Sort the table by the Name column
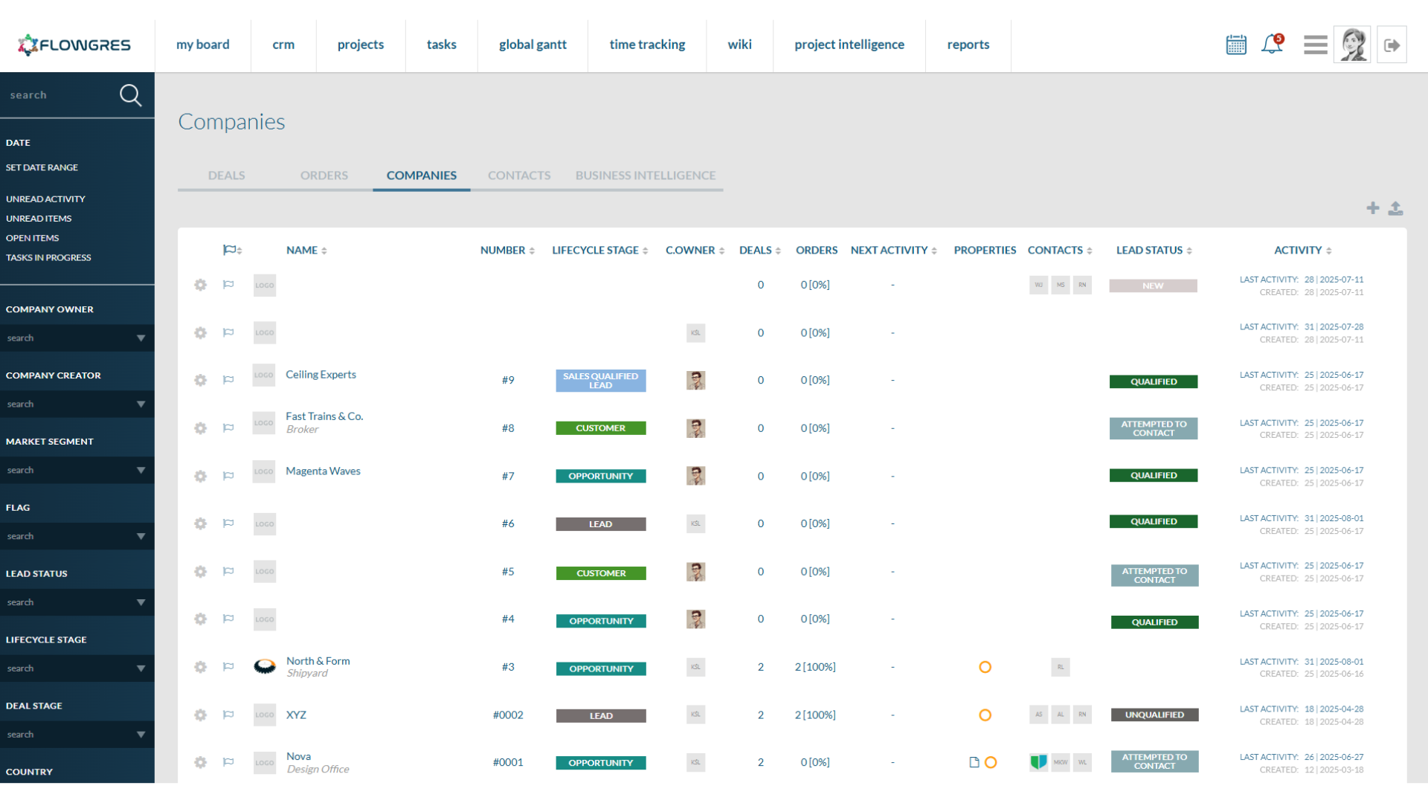 pos(306,251)
